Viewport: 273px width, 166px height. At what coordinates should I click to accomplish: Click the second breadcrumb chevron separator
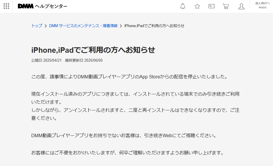121,26
